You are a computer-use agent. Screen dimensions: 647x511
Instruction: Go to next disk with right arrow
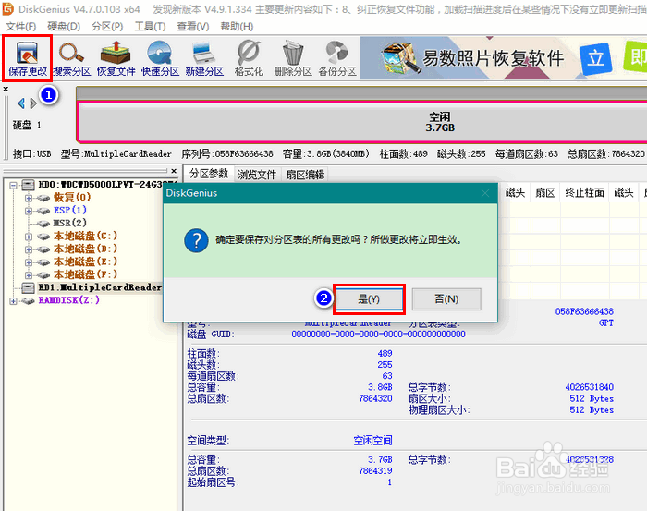[x=33, y=103]
